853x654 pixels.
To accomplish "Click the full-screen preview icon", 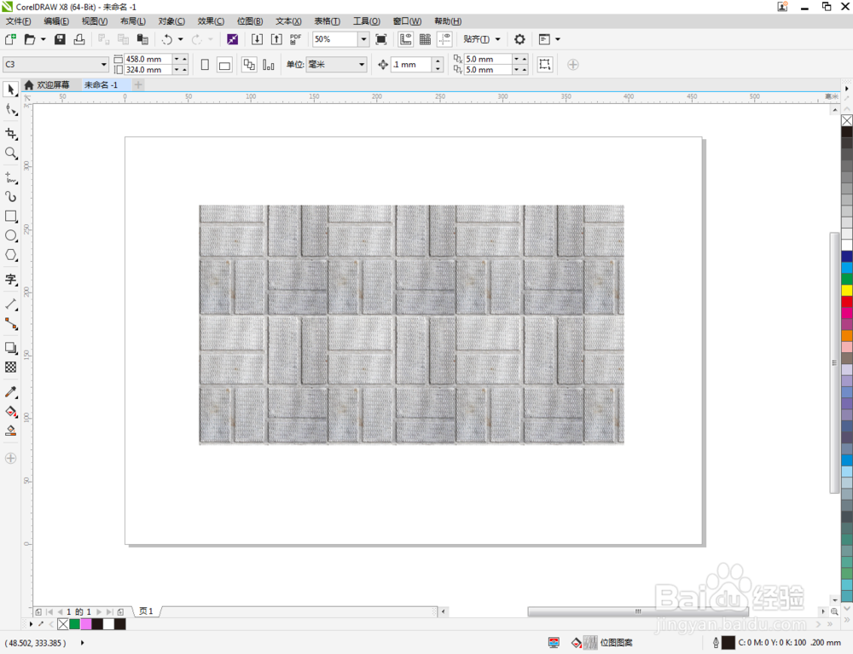I will tap(381, 39).
